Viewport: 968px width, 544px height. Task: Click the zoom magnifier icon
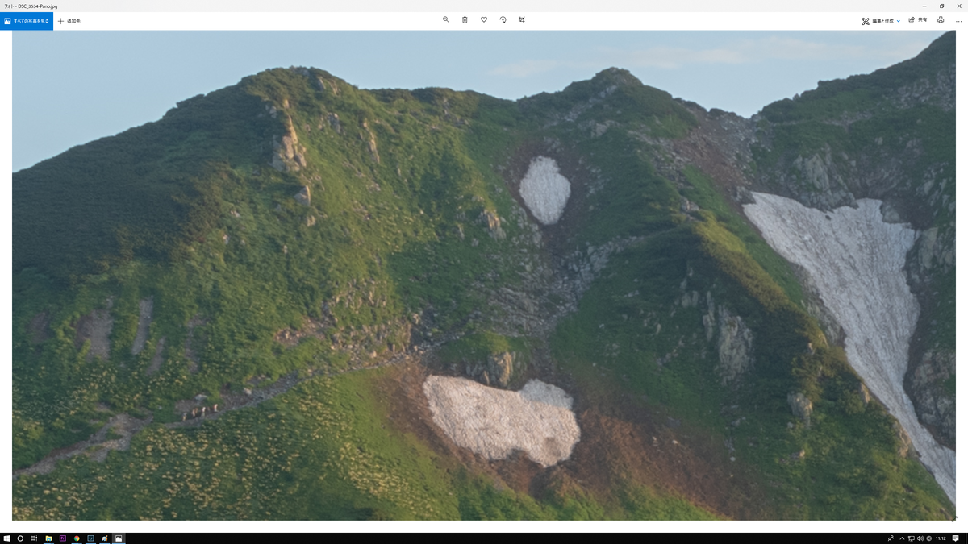click(x=445, y=19)
